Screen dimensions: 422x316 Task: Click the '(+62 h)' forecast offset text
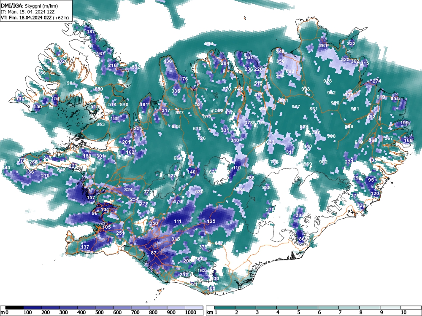tap(61, 18)
